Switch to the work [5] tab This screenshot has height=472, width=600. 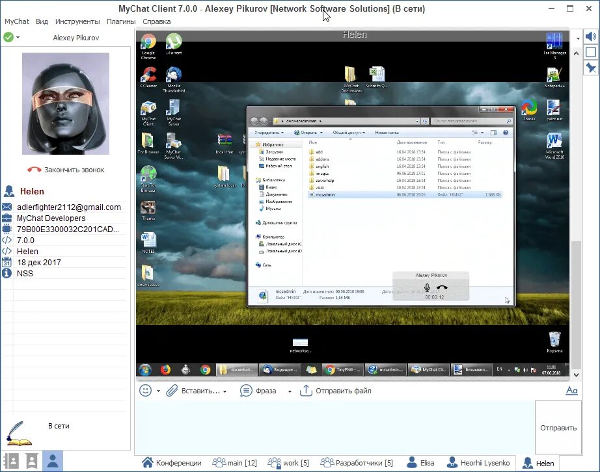point(288,463)
